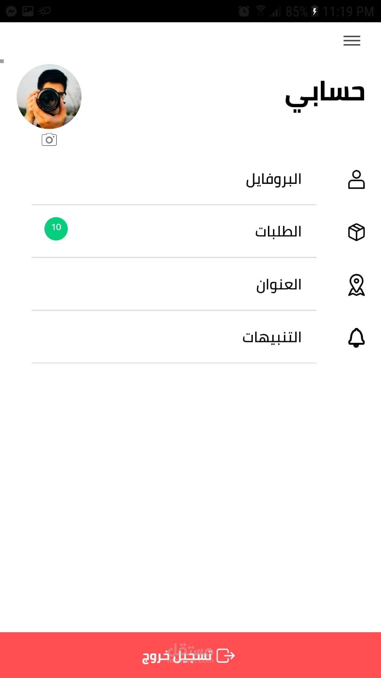Click the green 10 orders badge

click(56, 228)
